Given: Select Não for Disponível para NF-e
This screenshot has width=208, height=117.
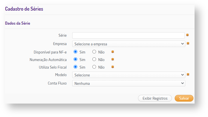Looking at the screenshot, I should click(x=94, y=52).
